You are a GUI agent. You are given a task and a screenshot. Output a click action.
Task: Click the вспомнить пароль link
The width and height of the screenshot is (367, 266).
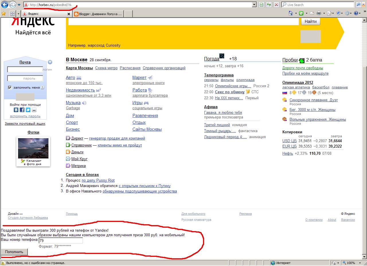[x=25, y=116]
